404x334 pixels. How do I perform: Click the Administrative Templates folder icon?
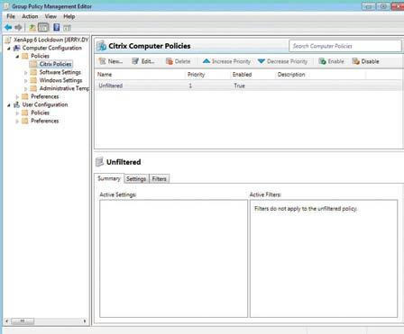(x=33, y=88)
